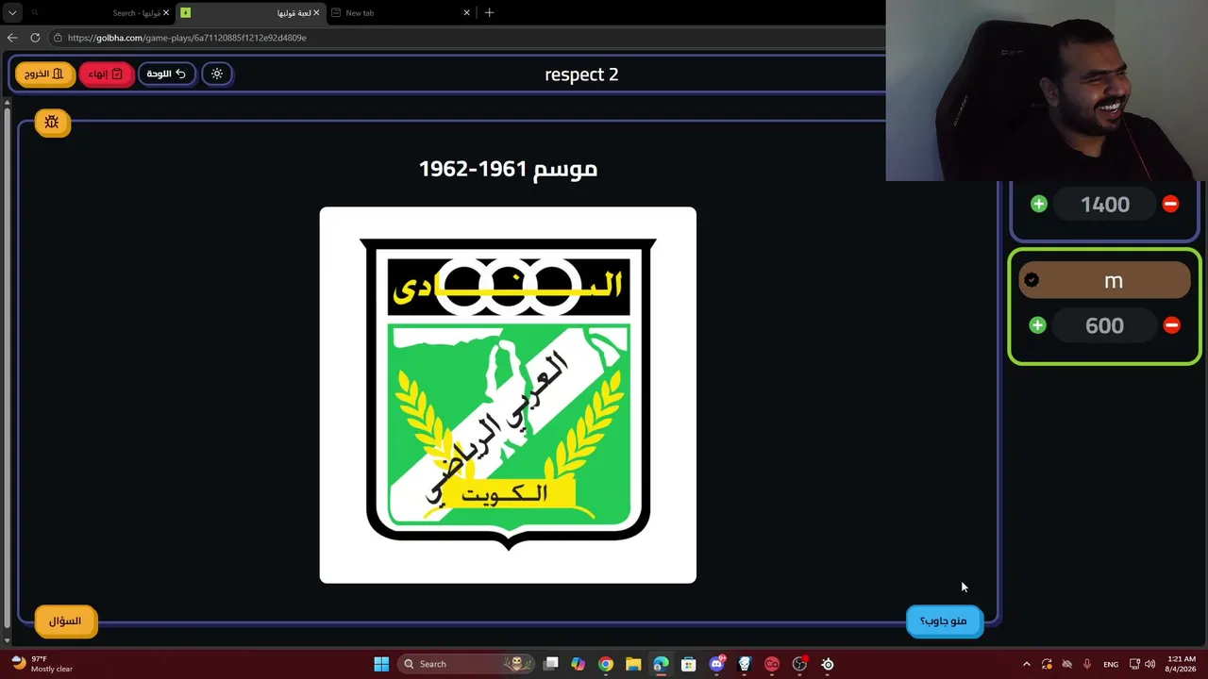The width and height of the screenshot is (1208, 679).
Task: Subtract points from the 1400 team
Action: click(x=1170, y=204)
